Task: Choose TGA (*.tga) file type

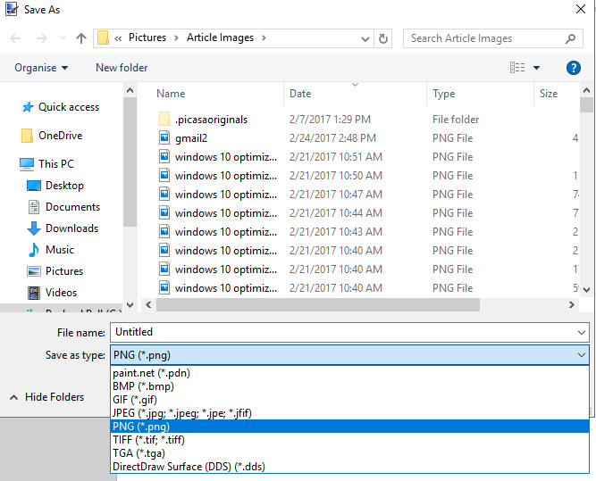Action: [349, 453]
